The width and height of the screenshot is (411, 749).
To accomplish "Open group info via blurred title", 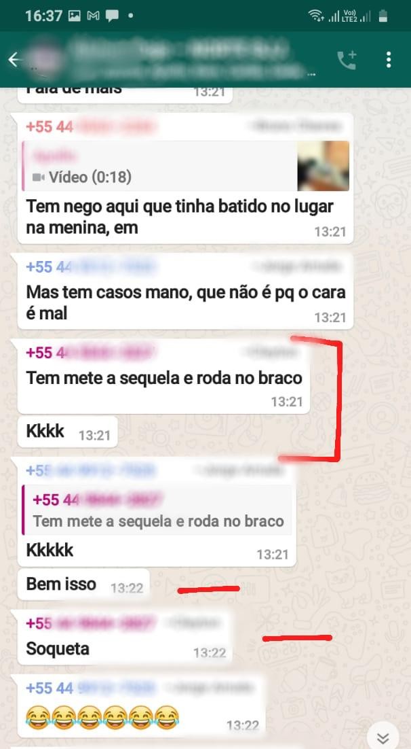I will tap(186, 60).
